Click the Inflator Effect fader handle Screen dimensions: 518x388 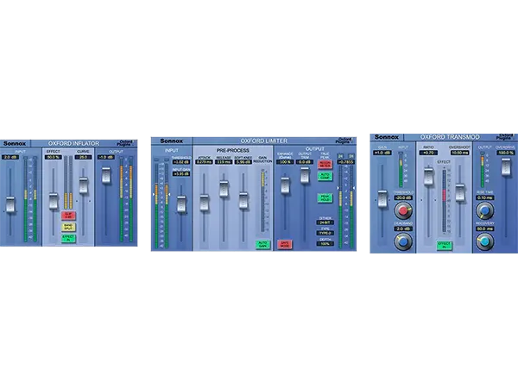54,201
